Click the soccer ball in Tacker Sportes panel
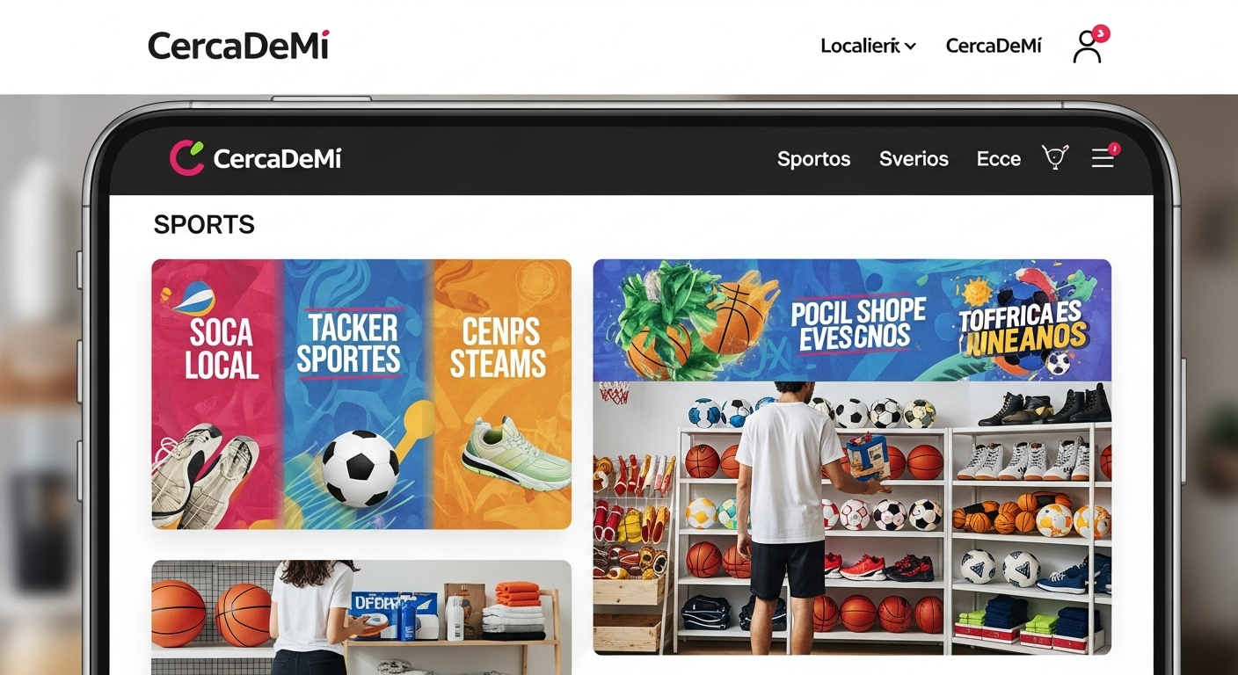The height and width of the screenshot is (675, 1238). point(360,468)
